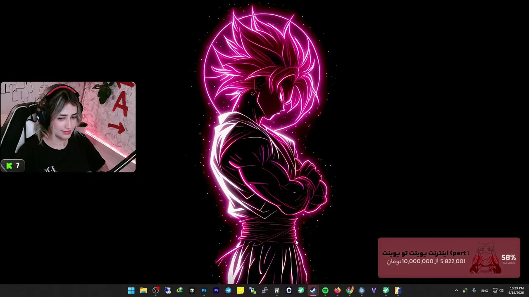Screen dimensions: 529x297
Task: Open the green paper-plane app beside Counter-Strike
Action: tap(386, 290)
